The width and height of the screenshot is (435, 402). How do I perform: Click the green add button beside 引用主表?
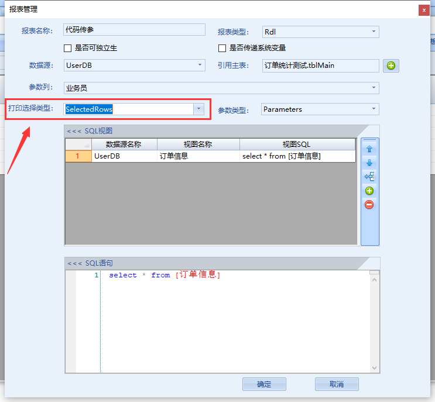click(391, 66)
